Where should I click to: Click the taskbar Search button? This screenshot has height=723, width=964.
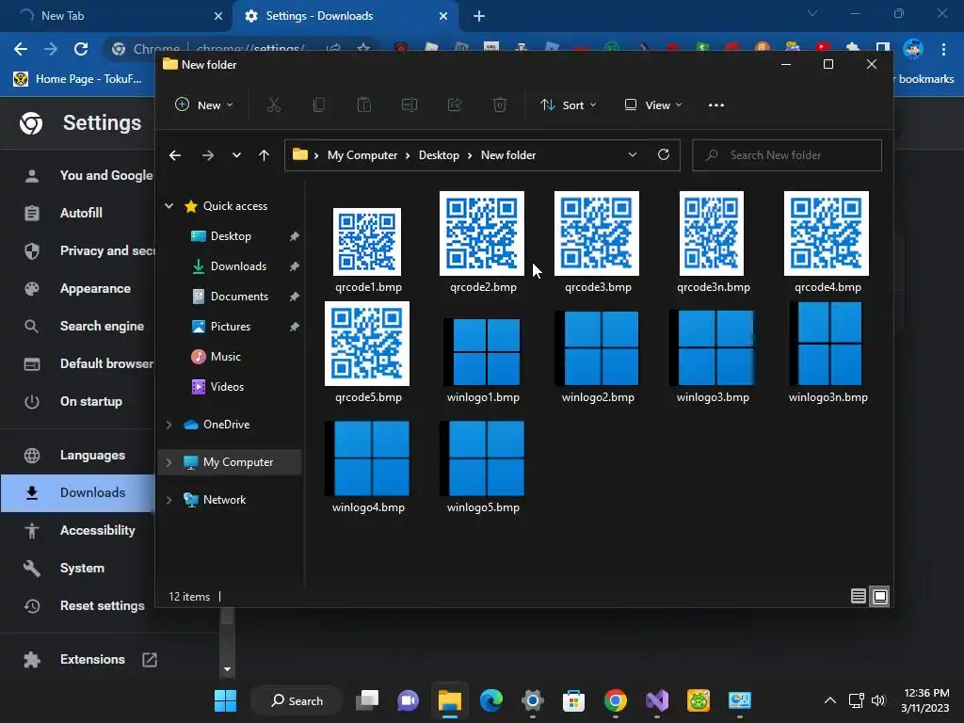pos(297,700)
